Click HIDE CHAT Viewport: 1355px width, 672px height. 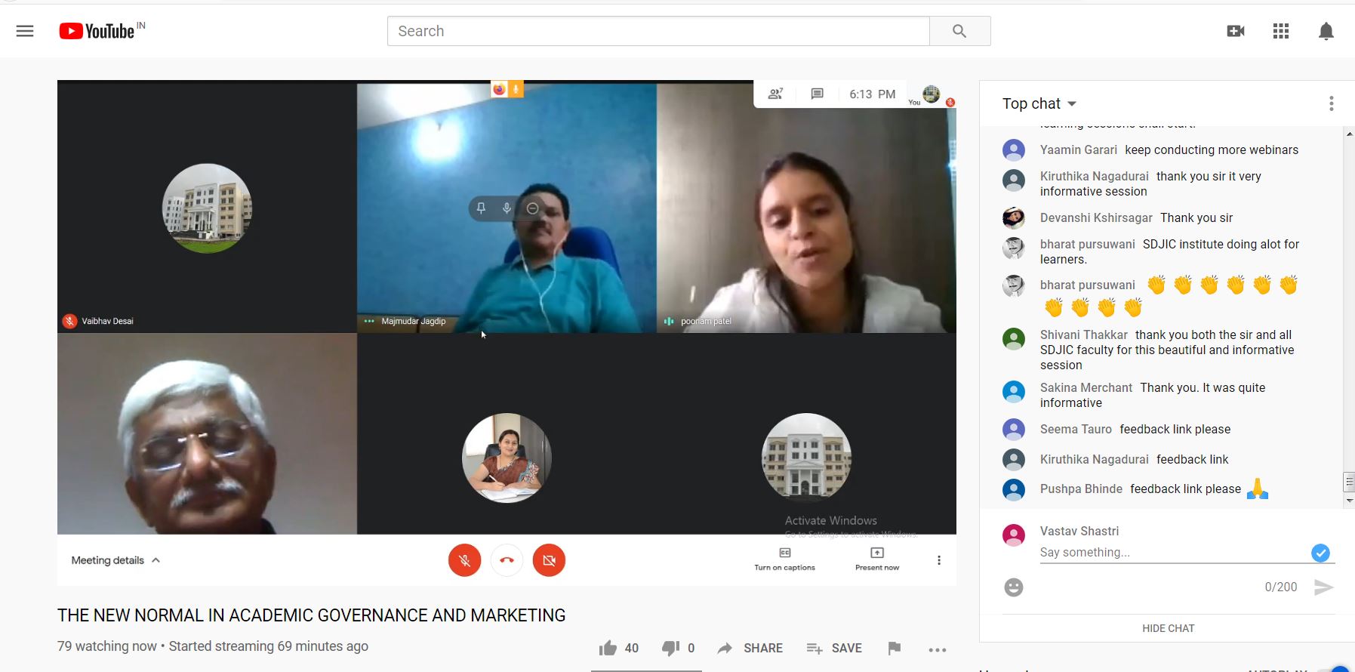(1169, 628)
